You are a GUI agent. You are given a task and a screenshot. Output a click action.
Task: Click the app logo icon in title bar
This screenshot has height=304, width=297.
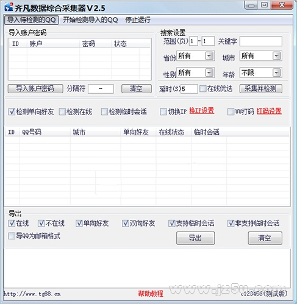tap(9, 7)
